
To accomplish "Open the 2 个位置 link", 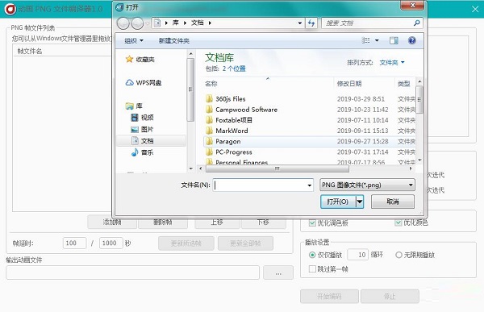I will click(234, 69).
